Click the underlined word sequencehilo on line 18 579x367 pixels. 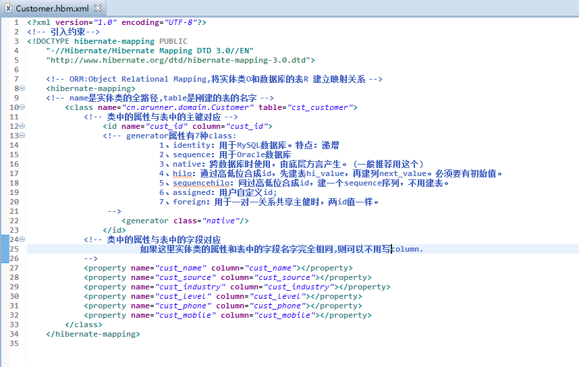[x=201, y=183]
